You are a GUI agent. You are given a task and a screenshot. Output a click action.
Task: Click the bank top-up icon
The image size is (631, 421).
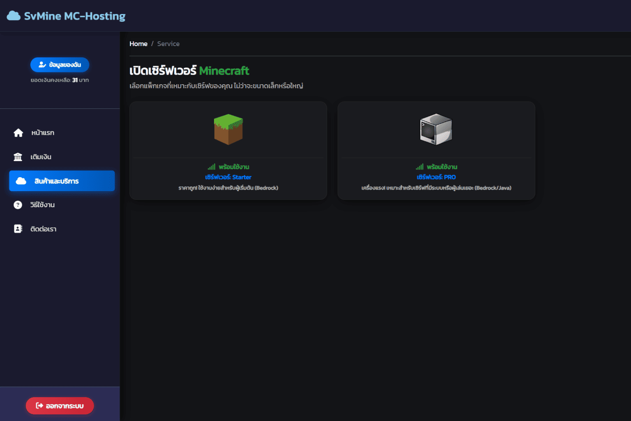18,157
